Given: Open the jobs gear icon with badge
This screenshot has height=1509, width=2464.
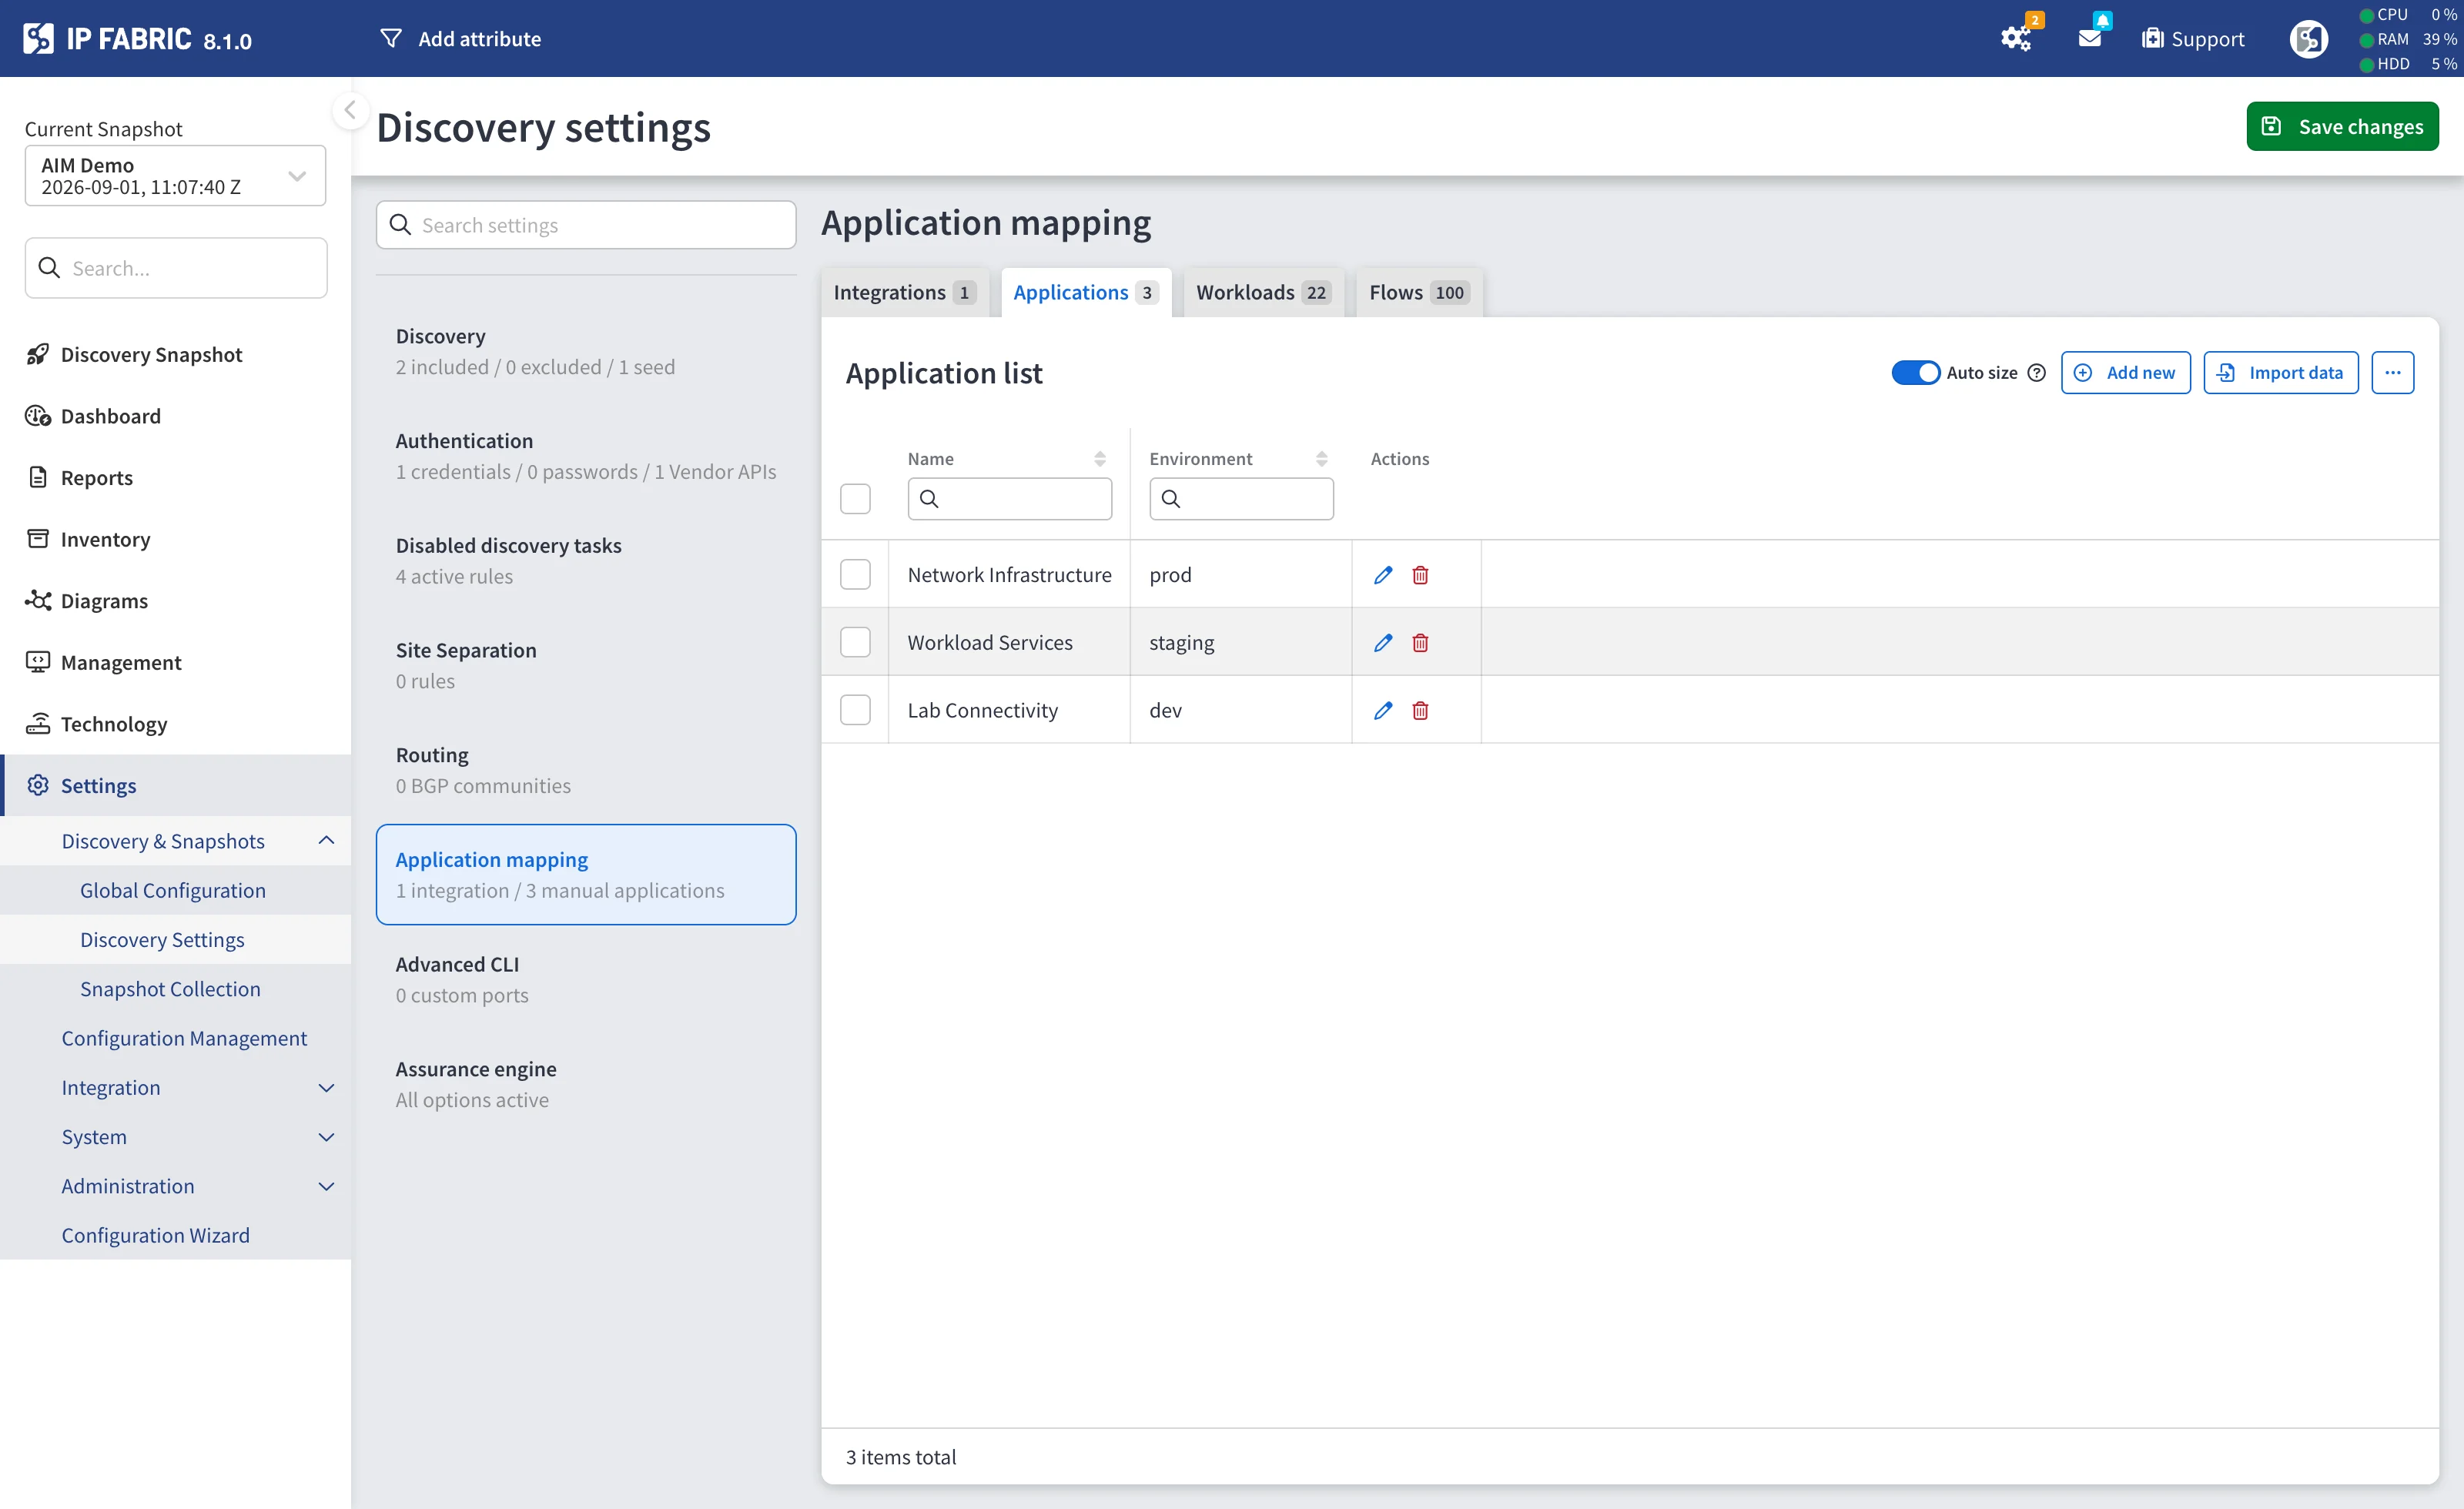Looking at the screenshot, I should 2016,38.
